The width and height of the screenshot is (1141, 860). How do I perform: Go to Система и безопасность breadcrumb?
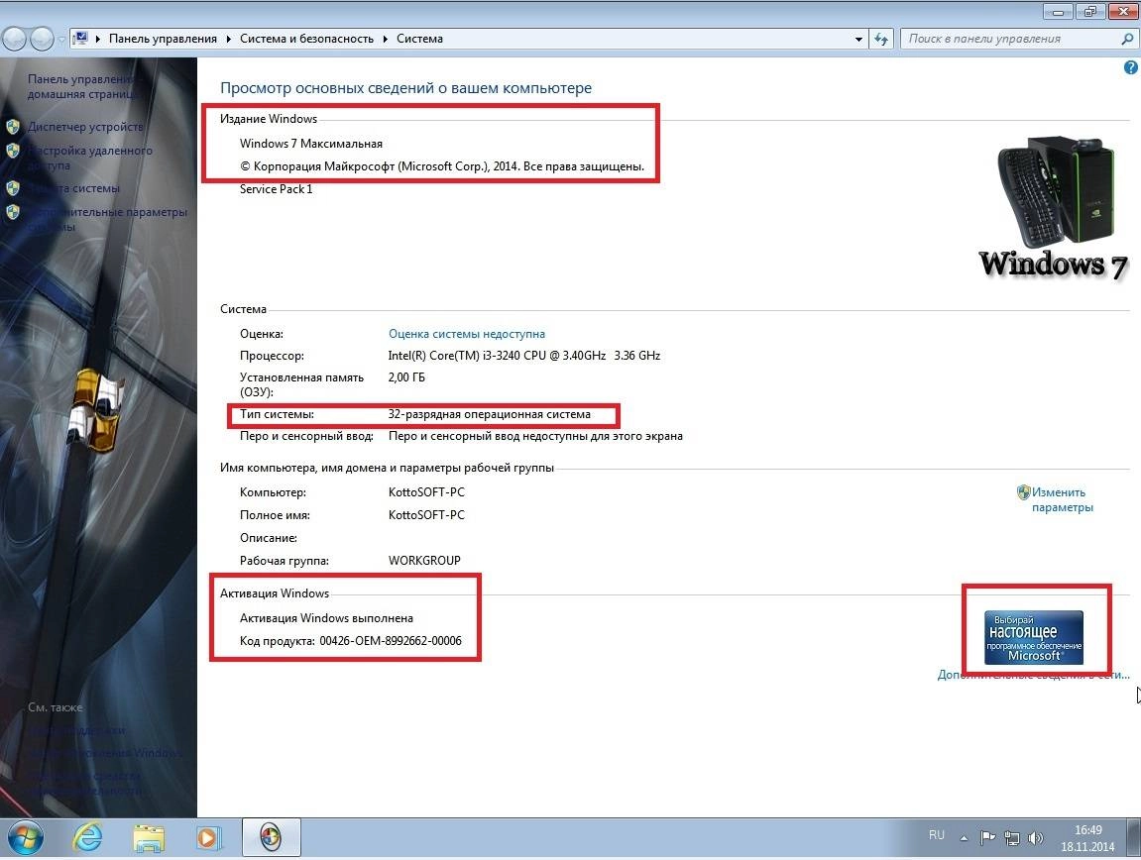[x=306, y=39]
